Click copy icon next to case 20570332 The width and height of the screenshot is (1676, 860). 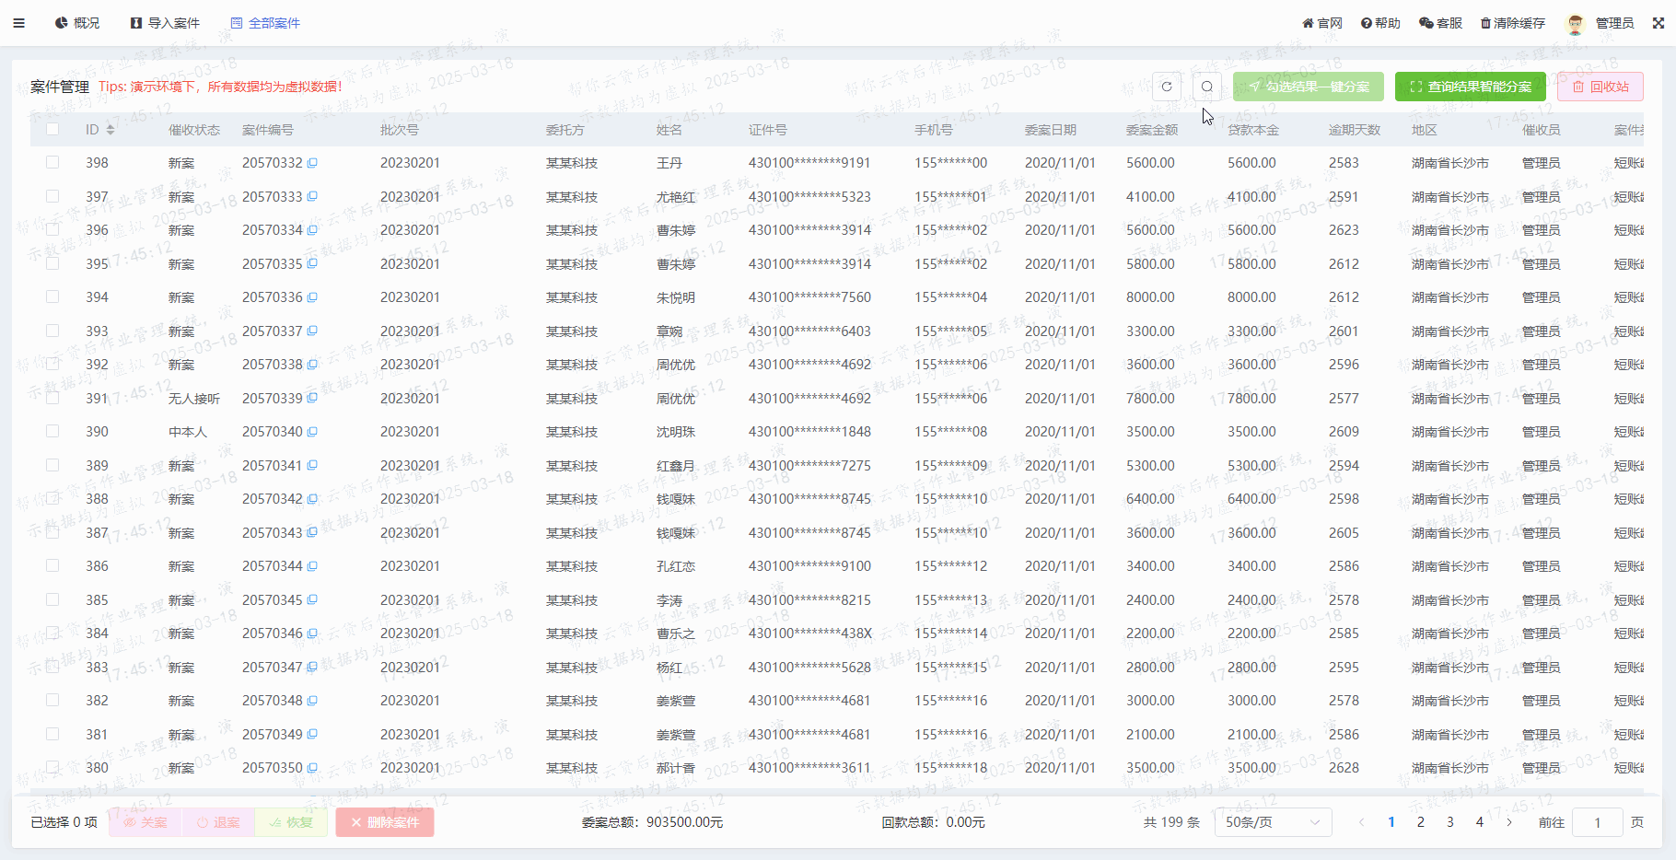(312, 163)
